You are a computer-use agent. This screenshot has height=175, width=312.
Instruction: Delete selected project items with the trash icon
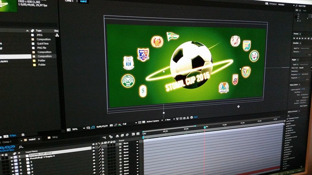pyautogui.click(x=23, y=134)
